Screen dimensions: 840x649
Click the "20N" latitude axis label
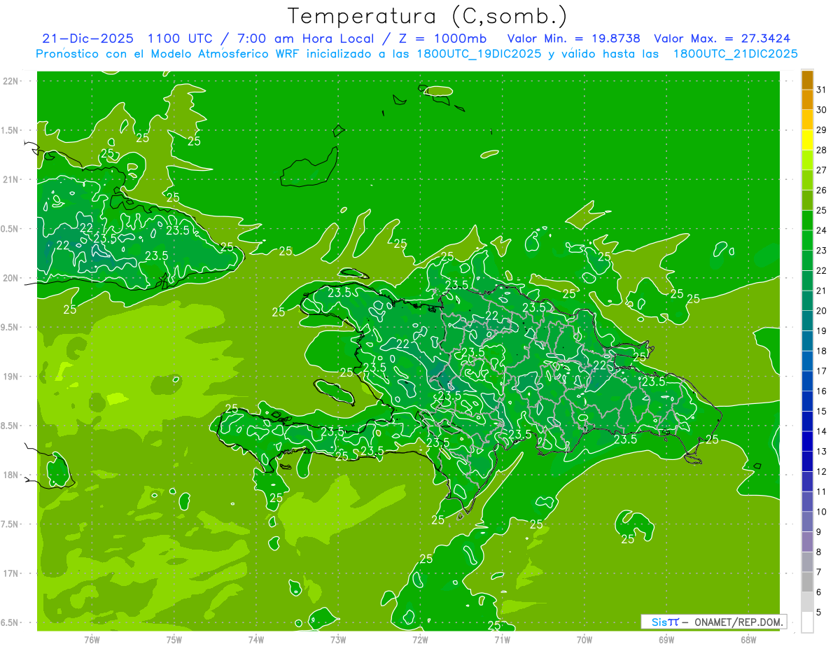(x=11, y=279)
